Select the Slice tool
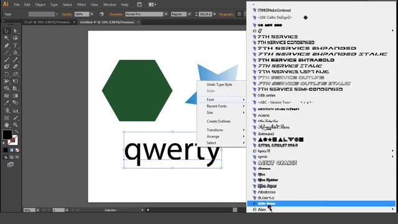The image size is (398, 224). tap(15, 118)
